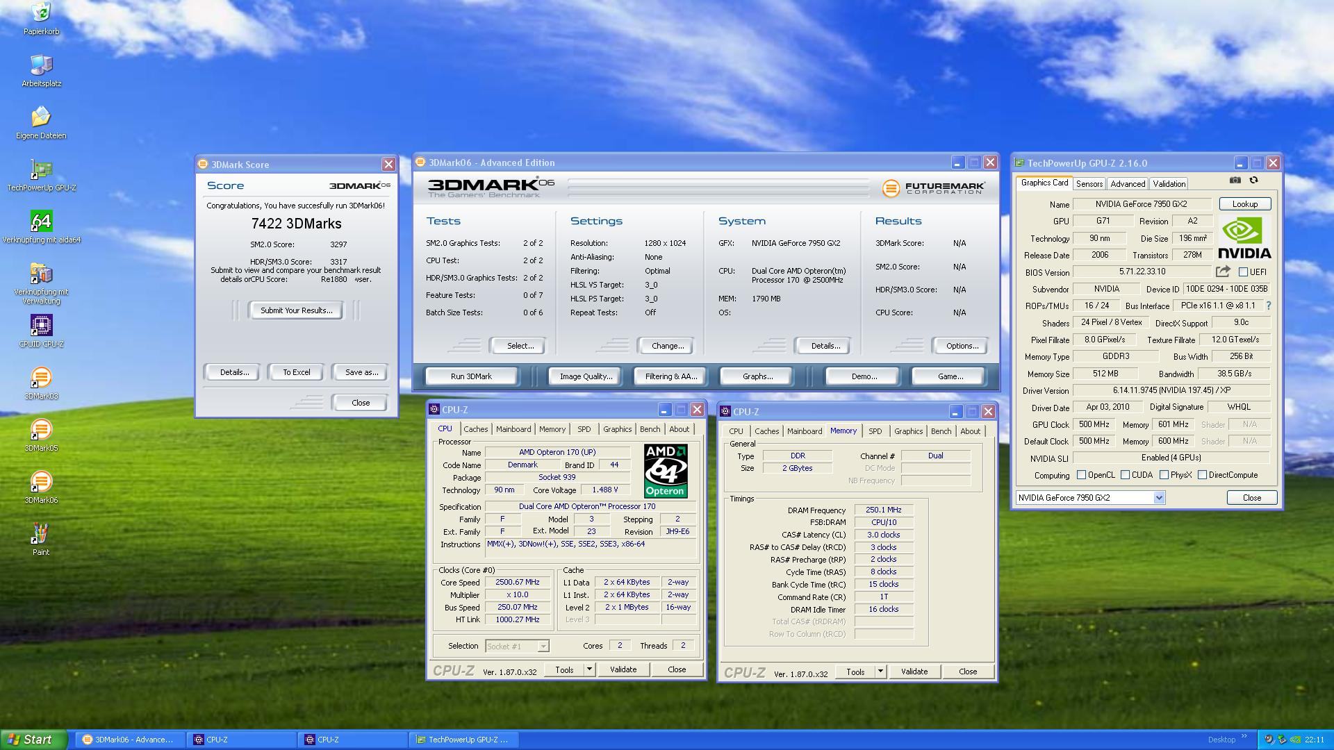Open the Bench tab in CPU-Z Memory window
The image size is (1334, 750).
(941, 431)
